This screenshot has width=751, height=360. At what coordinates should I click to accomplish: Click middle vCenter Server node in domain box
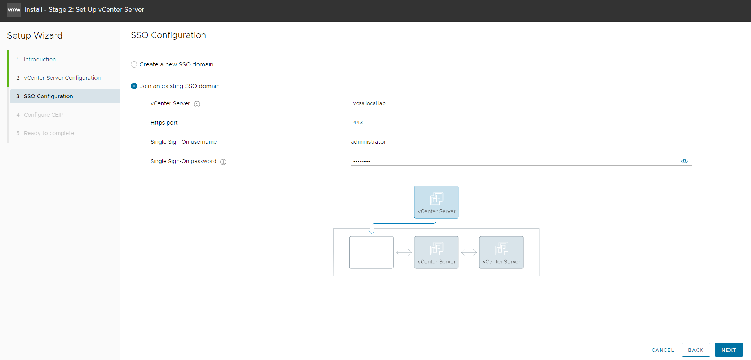coord(436,252)
